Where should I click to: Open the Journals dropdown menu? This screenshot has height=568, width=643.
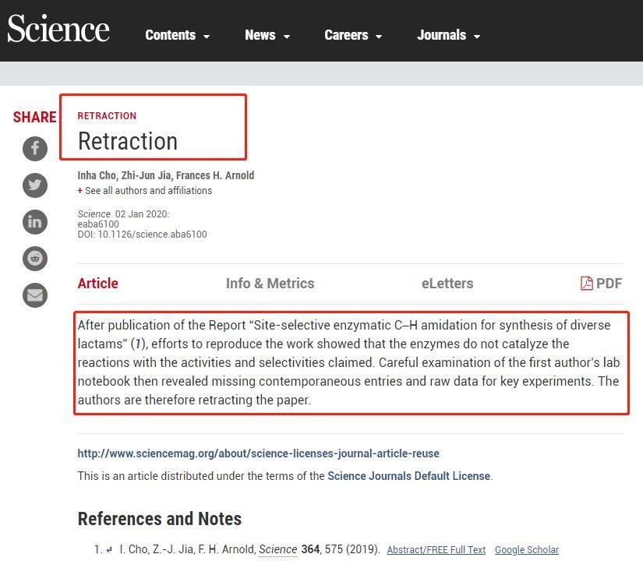click(448, 35)
